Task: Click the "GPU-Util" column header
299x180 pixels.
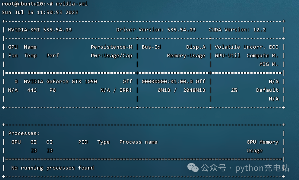Action: pyautogui.click(x=227, y=56)
